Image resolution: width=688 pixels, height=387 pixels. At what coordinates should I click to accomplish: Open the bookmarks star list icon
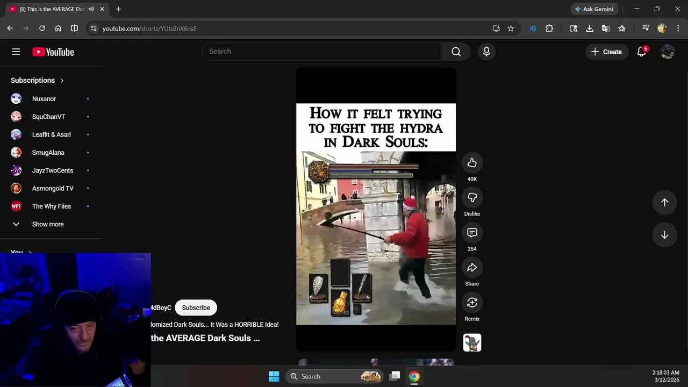[x=622, y=28]
